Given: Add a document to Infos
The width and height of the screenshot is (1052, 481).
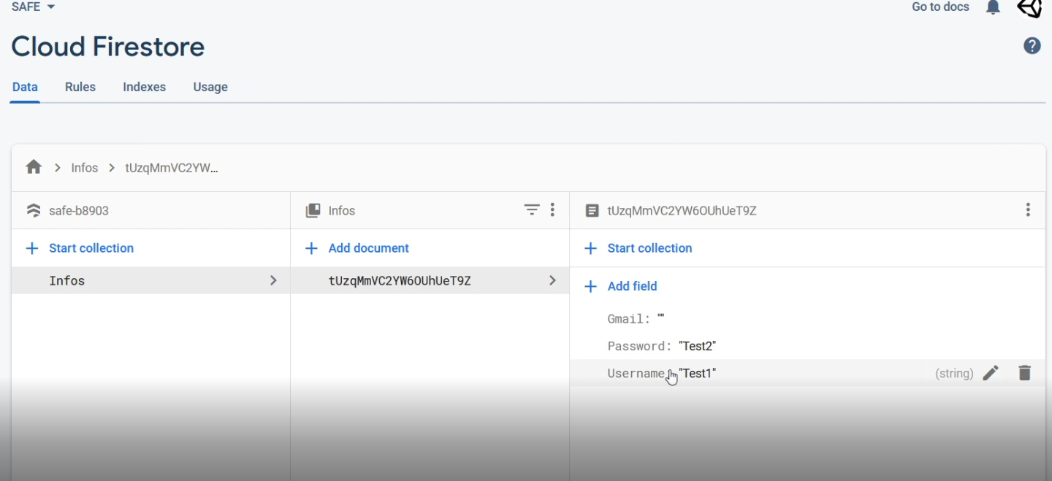Looking at the screenshot, I should (368, 248).
